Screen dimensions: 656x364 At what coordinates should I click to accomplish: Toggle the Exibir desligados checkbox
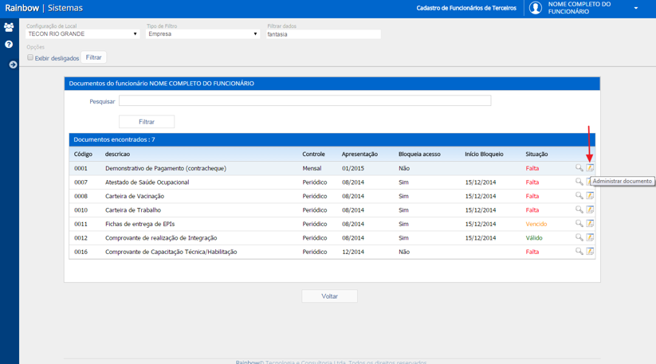pyautogui.click(x=30, y=57)
